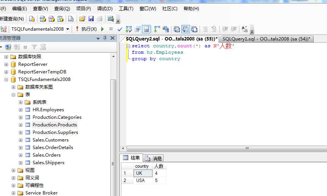Expand the ReportServer database node
This screenshot has width=327, height=196.
(x=6, y=64)
